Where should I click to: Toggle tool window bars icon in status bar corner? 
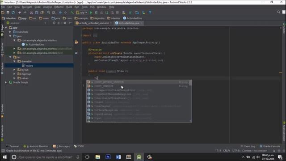[3, 151]
